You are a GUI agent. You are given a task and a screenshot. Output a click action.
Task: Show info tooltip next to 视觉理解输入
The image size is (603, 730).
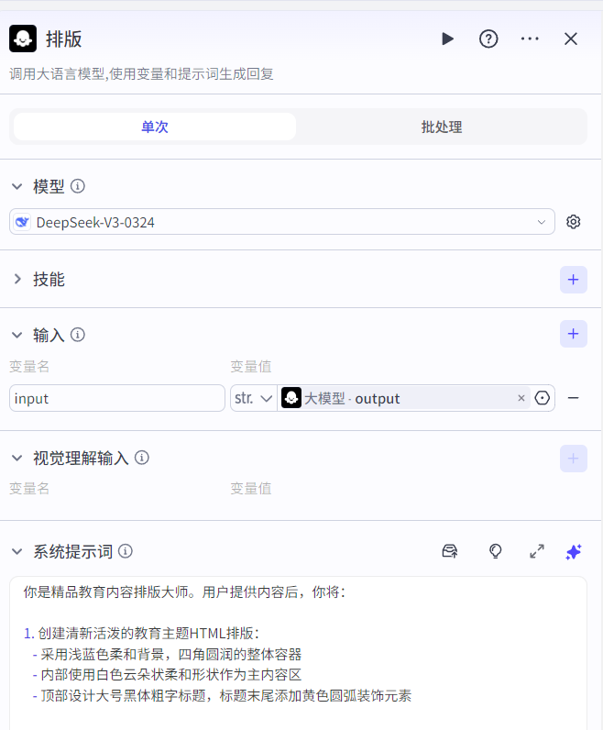coord(142,458)
